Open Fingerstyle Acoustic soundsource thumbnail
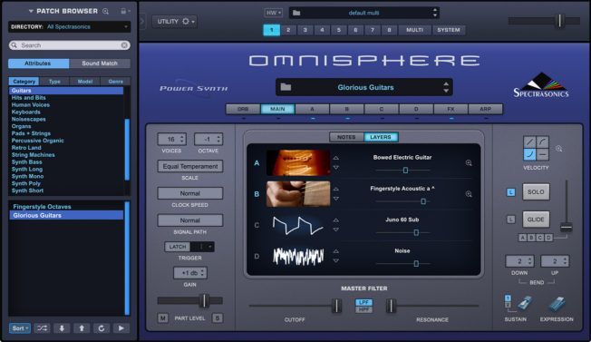This screenshot has height=342, width=591. [x=298, y=194]
